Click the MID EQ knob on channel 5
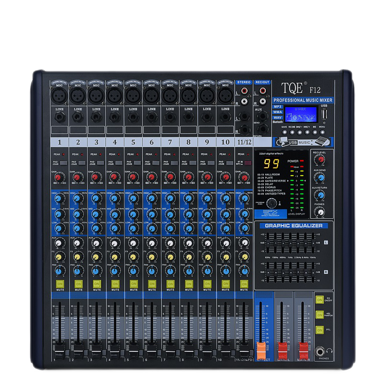The image size is (383, 383). click(133, 214)
